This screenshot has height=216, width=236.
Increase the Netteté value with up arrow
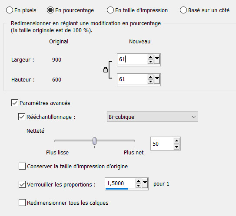176,141
